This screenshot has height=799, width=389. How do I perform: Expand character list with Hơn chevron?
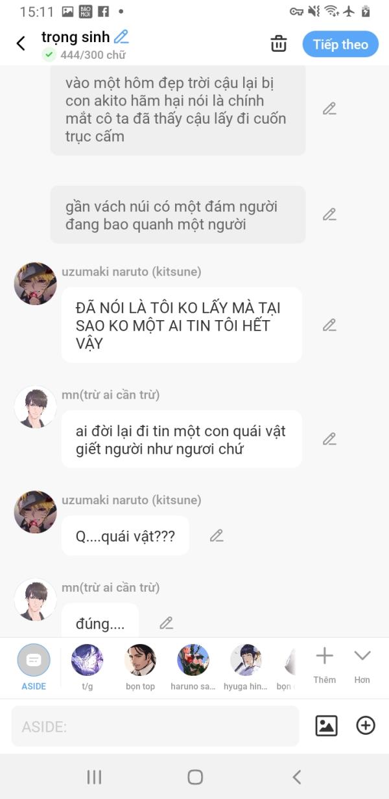pyautogui.click(x=362, y=665)
